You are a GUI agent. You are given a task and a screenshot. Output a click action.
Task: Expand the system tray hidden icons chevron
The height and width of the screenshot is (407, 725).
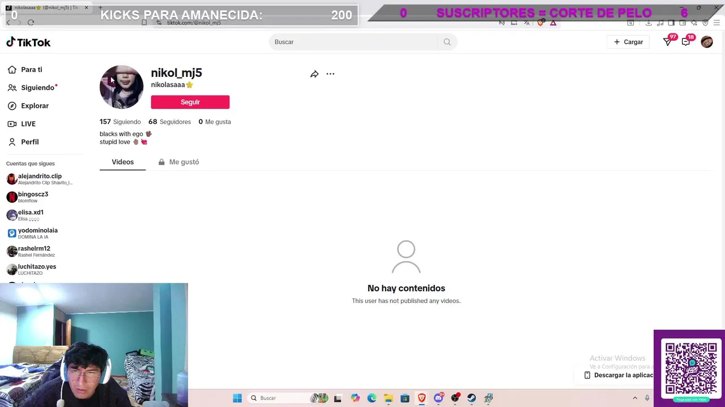[x=635, y=398]
